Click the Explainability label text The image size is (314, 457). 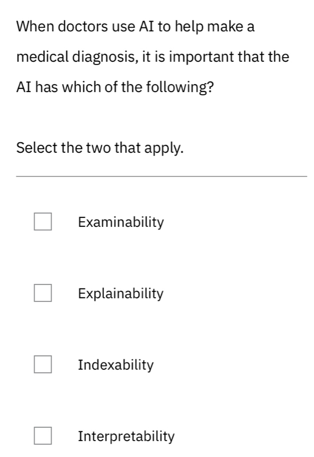[120, 294]
